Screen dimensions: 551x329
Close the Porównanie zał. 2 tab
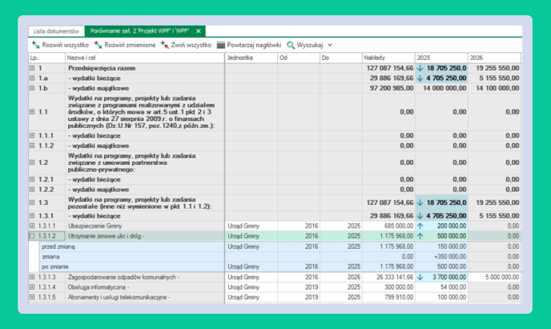199,31
